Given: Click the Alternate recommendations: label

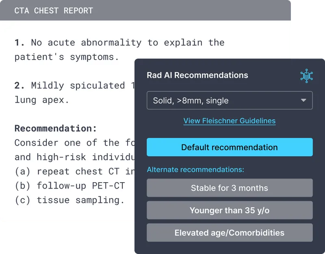Looking at the screenshot, I should (195, 170).
